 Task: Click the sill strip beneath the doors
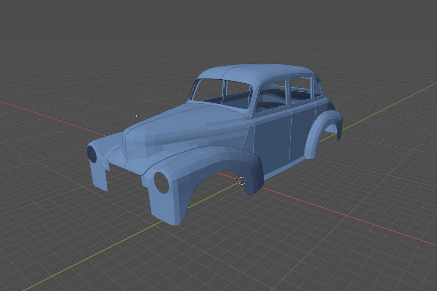pos(284,169)
